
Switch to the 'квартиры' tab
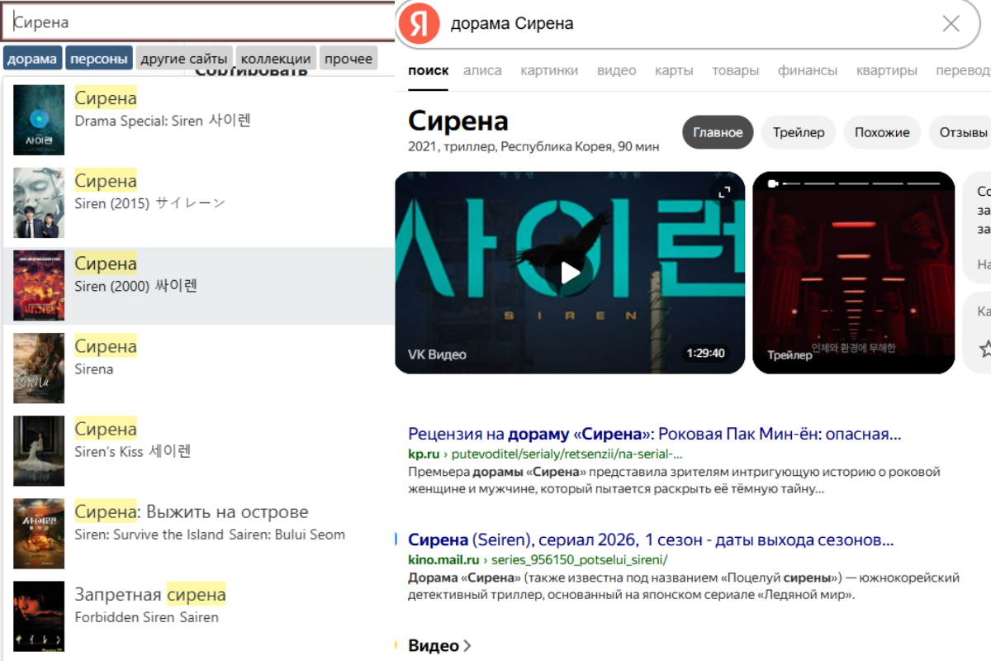887,70
